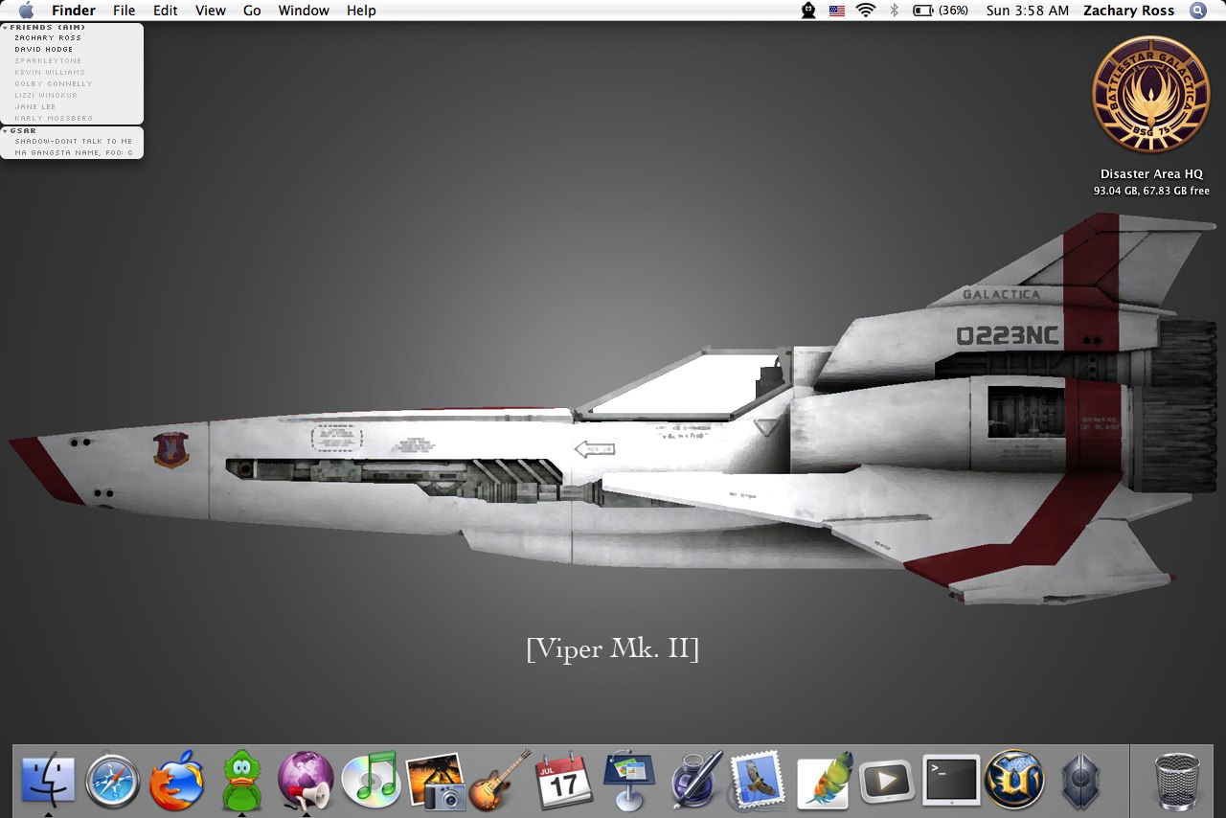Open the Help menu

coord(361,11)
